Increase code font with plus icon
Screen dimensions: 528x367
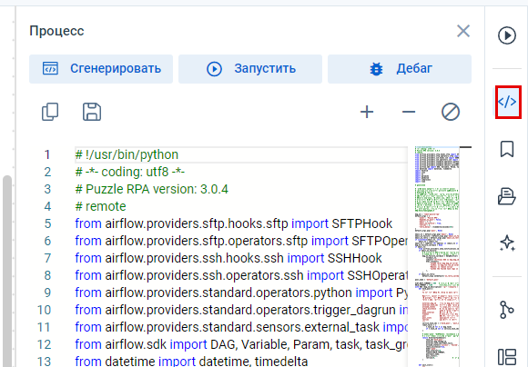pyautogui.click(x=367, y=112)
